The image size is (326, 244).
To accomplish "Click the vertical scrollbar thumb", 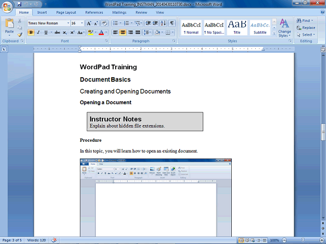I will click(x=323, y=132).
